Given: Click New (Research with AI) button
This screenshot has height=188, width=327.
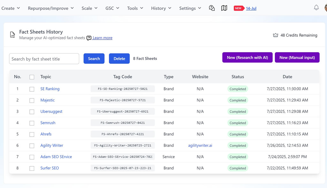Looking at the screenshot, I should (x=247, y=57).
